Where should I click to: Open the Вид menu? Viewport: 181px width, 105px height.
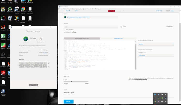click(x=81, y=9)
